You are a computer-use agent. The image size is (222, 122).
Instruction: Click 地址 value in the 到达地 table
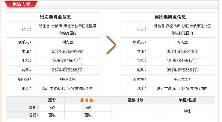182,89
